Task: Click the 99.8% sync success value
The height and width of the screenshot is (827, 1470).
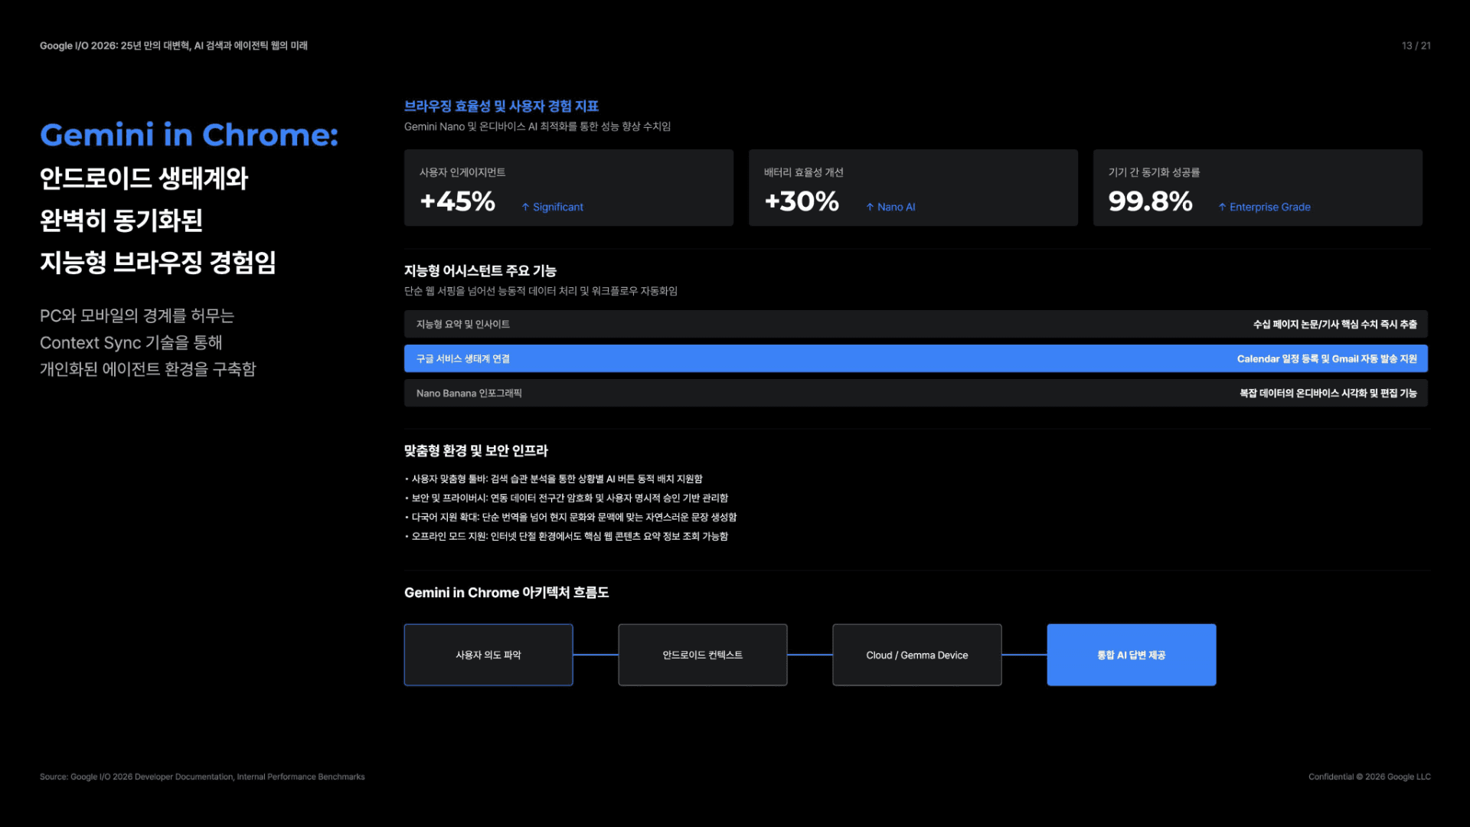Action: [1150, 201]
